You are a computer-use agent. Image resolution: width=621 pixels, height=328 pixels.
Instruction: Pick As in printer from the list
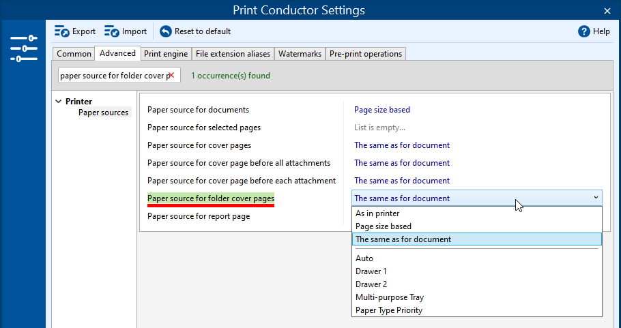pyautogui.click(x=377, y=213)
